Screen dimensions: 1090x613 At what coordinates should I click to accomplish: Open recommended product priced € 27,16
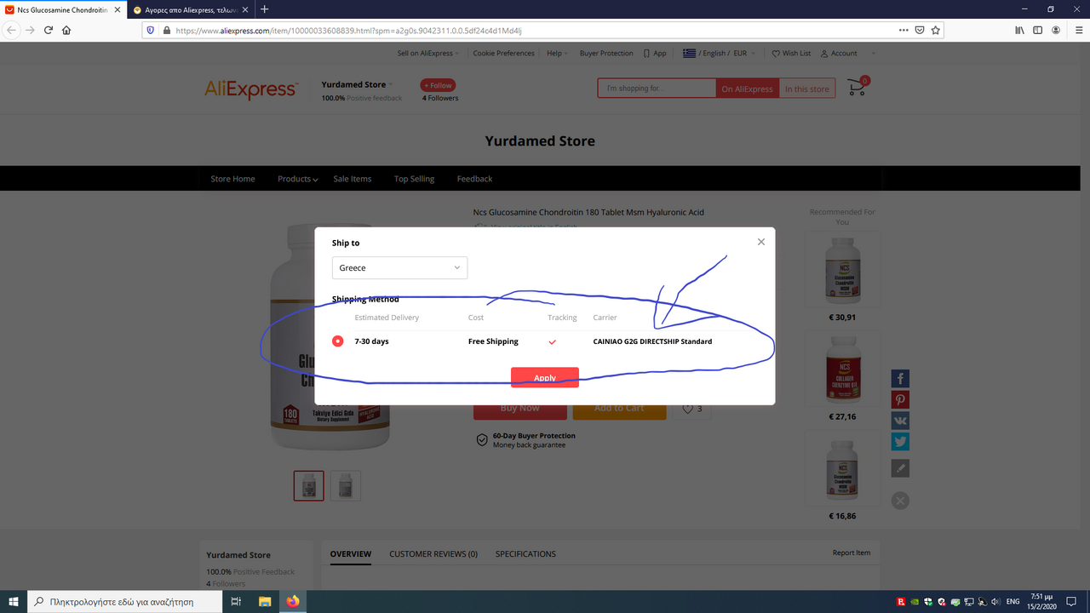point(842,370)
